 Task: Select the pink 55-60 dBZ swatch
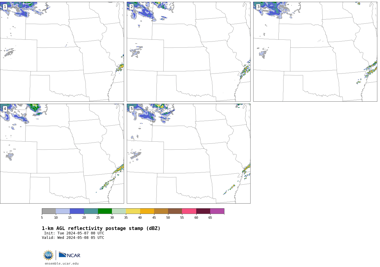click(189, 211)
